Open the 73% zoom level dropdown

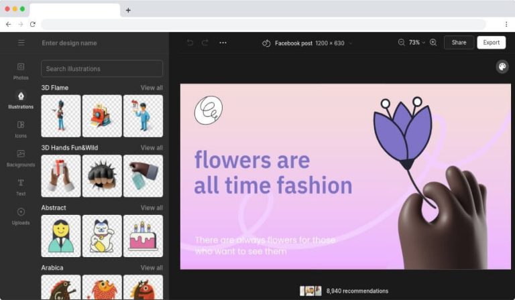click(x=417, y=43)
